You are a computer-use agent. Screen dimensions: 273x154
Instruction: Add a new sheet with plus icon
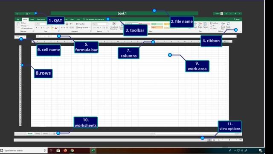[x=54, y=133]
